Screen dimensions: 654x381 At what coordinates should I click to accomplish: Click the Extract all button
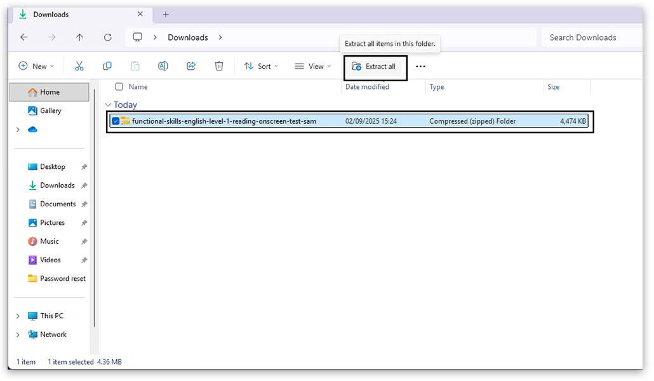pyautogui.click(x=375, y=67)
